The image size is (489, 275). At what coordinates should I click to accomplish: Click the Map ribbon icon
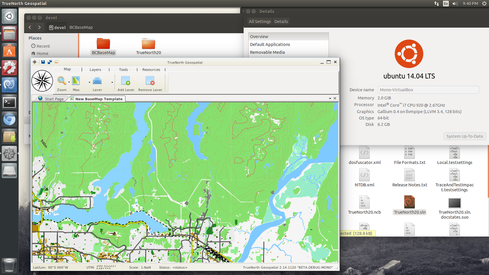[76, 81]
